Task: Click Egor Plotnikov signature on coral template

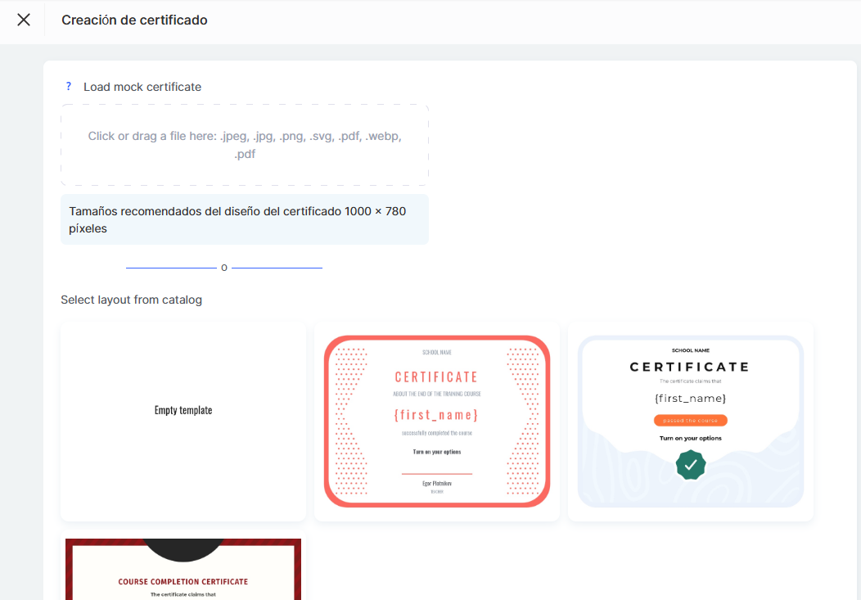Action: point(436,483)
